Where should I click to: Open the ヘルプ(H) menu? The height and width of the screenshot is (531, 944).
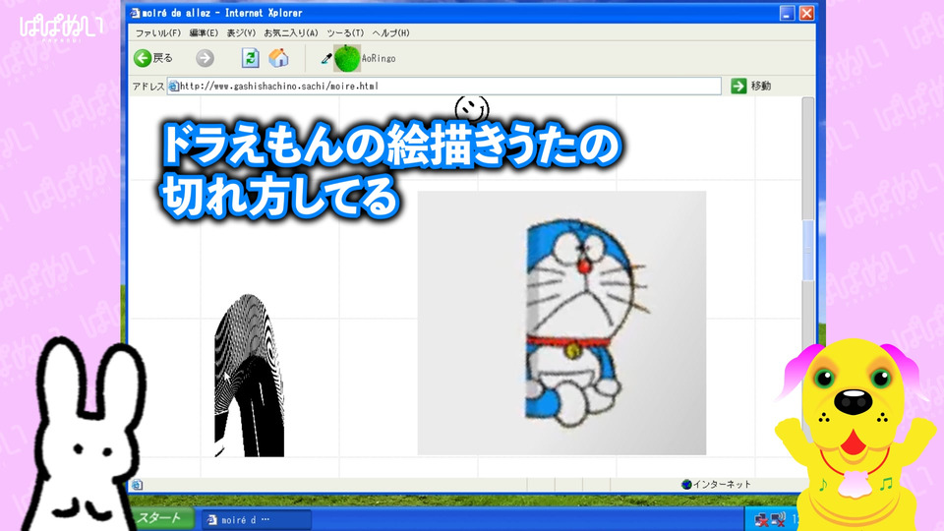coord(390,33)
